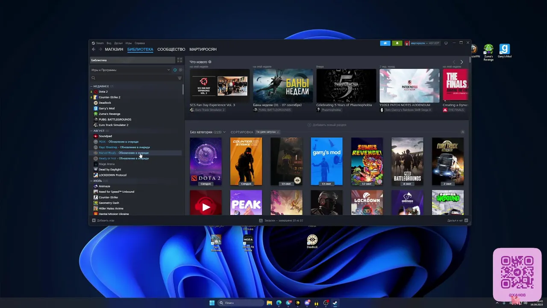Viewport: 547px width, 308px height.
Task: Click the profile avatar picture
Action: [x=407, y=43]
